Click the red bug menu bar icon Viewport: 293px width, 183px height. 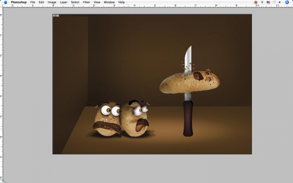(x=255, y=2)
